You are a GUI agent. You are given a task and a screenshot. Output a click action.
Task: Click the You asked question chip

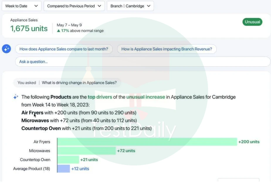click(x=67, y=83)
